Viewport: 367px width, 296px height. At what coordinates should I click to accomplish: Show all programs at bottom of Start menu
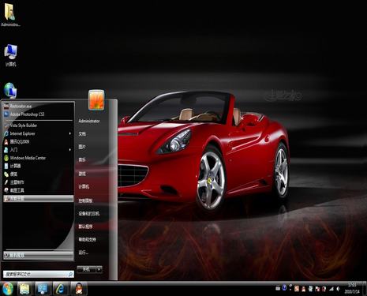coord(39,255)
